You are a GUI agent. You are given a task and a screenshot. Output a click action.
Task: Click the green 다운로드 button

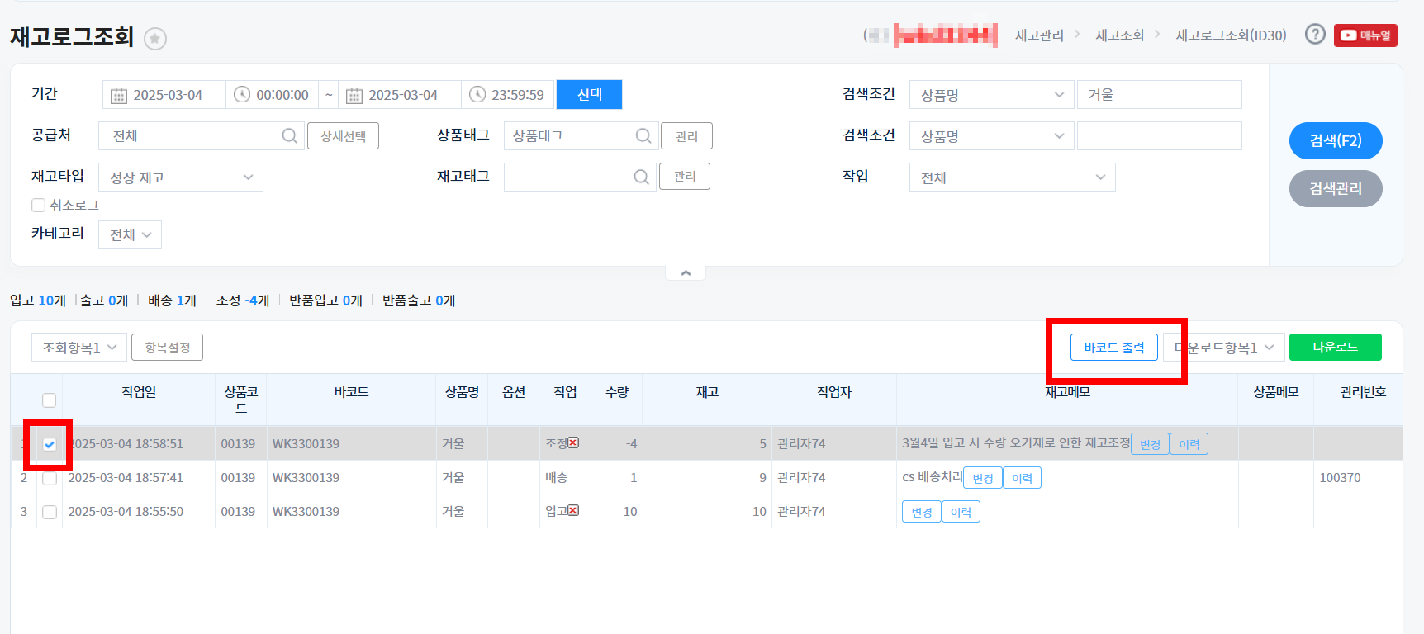click(1335, 348)
